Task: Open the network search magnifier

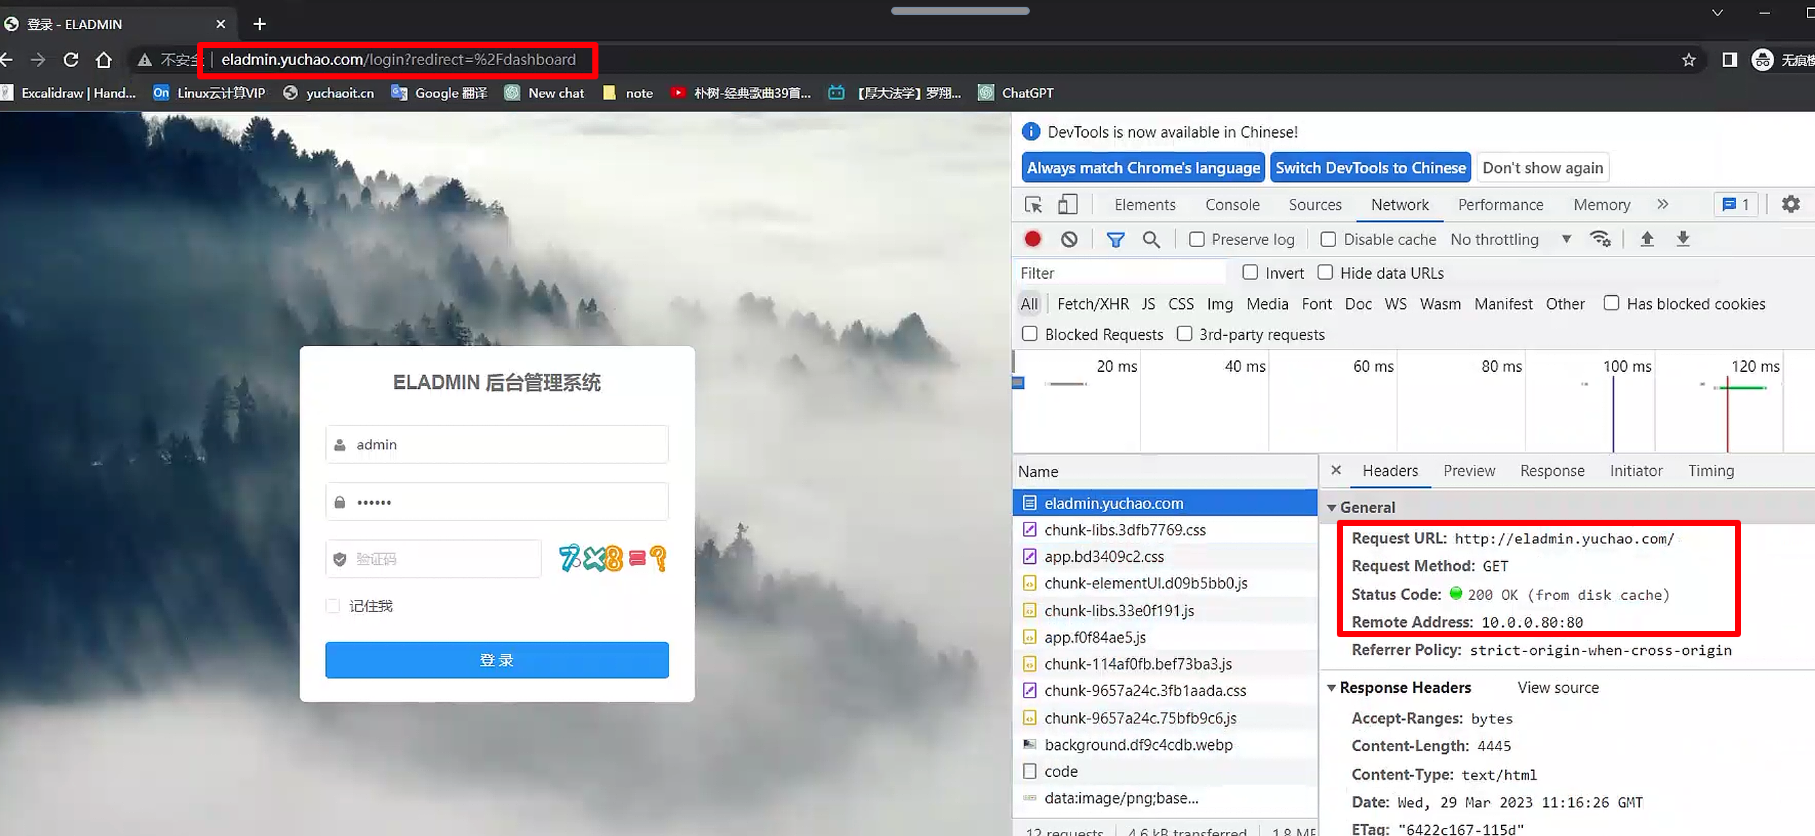Action: pos(1151,240)
